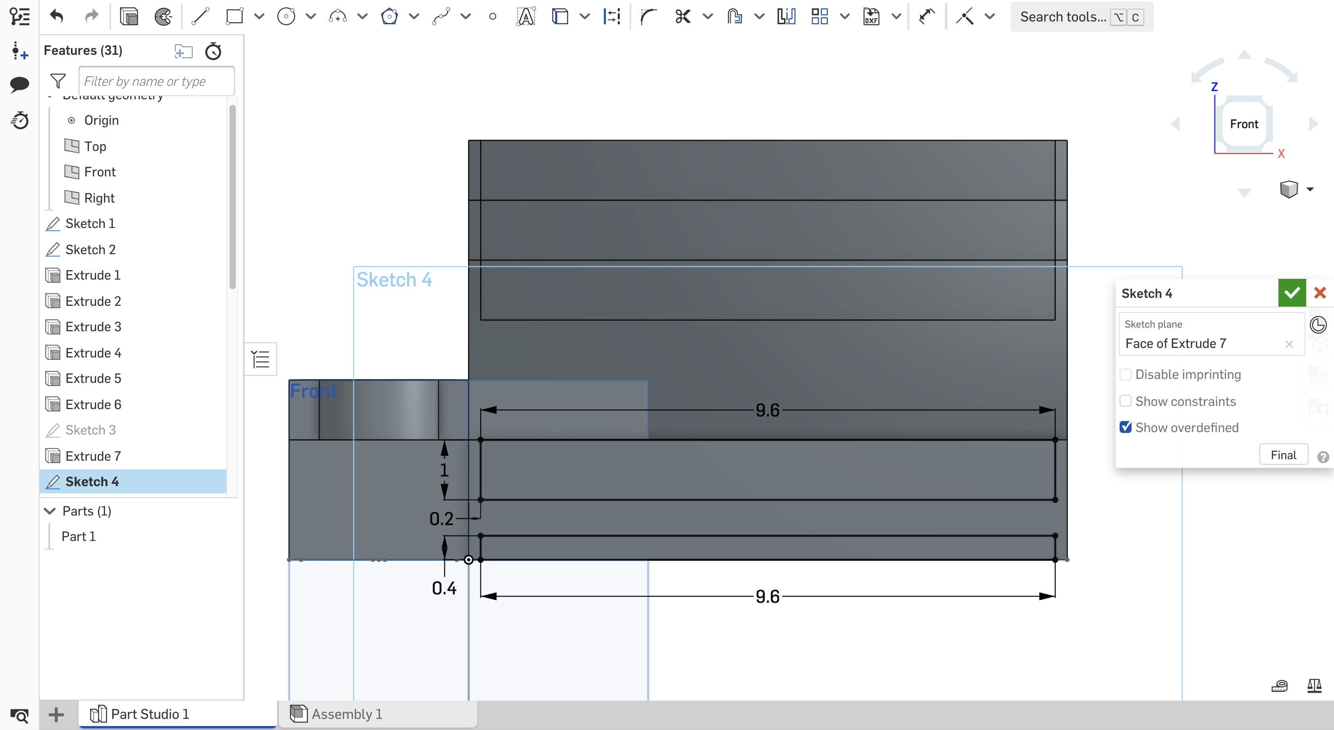The height and width of the screenshot is (730, 1334).
Task: Click the Undo icon in toolbar
Action: pyautogui.click(x=56, y=16)
